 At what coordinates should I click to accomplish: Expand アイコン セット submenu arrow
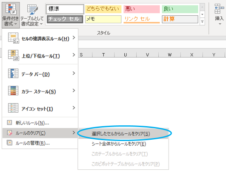(74, 108)
